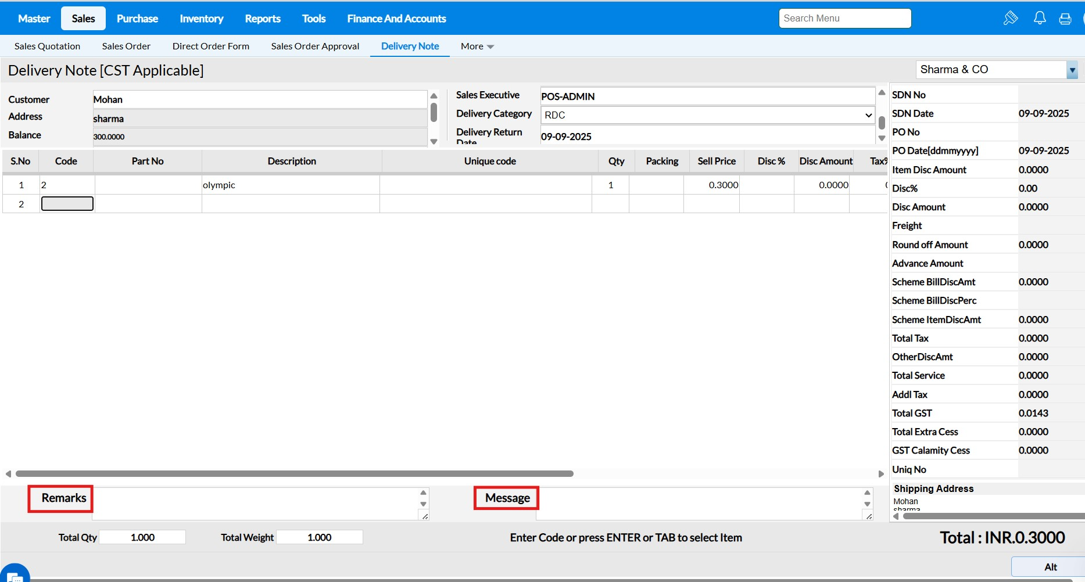Click the Delivery Return Date field
Viewport: 1085px width, 582px height.
point(708,136)
